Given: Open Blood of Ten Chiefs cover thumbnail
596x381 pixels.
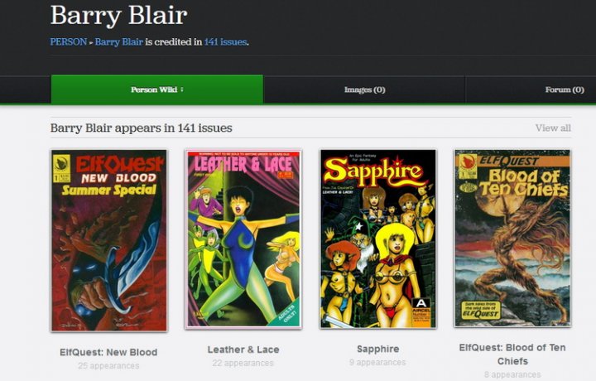Looking at the screenshot, I should click(512, 238).
